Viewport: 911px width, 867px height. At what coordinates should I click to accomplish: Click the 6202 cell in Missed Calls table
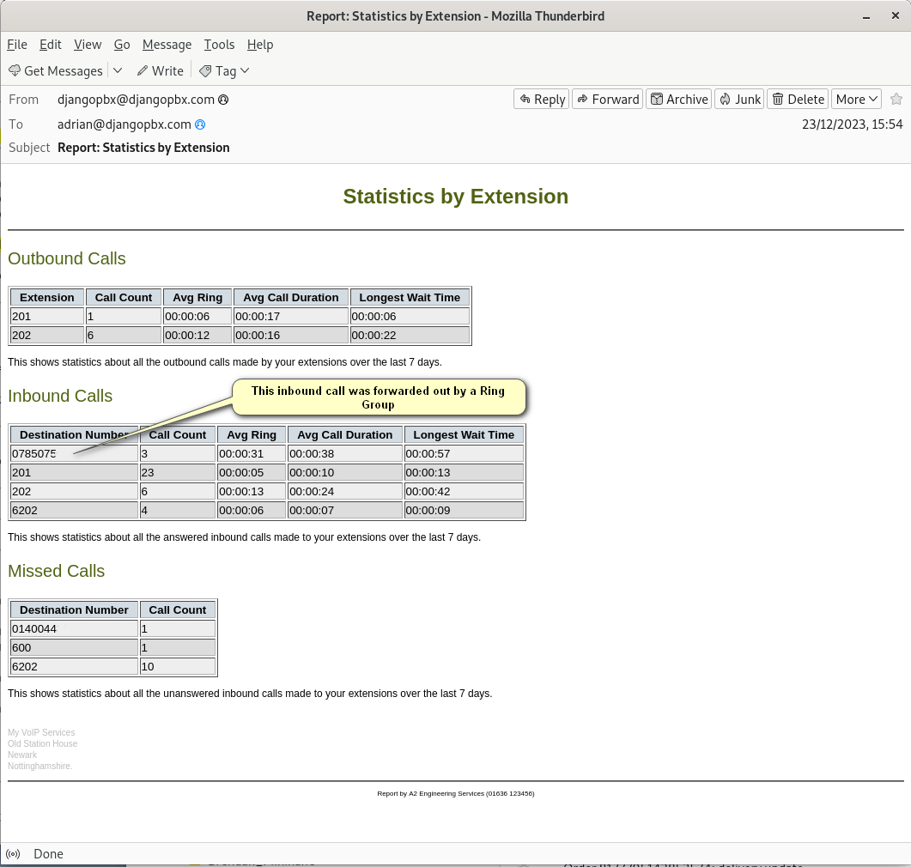[74, 666]
